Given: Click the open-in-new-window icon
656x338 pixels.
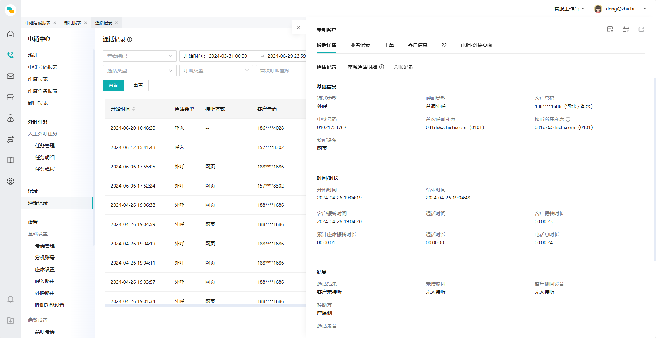Looking at the screenshot, I should click(x=641, y=29).
